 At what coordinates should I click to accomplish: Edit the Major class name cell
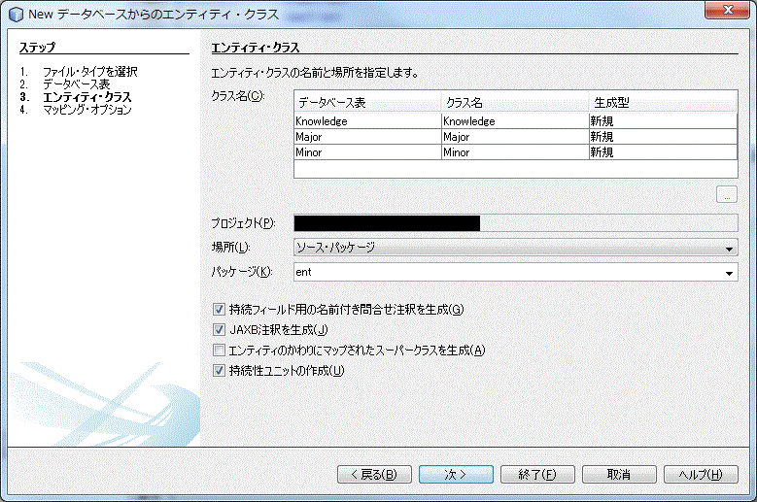click(515, 137)
